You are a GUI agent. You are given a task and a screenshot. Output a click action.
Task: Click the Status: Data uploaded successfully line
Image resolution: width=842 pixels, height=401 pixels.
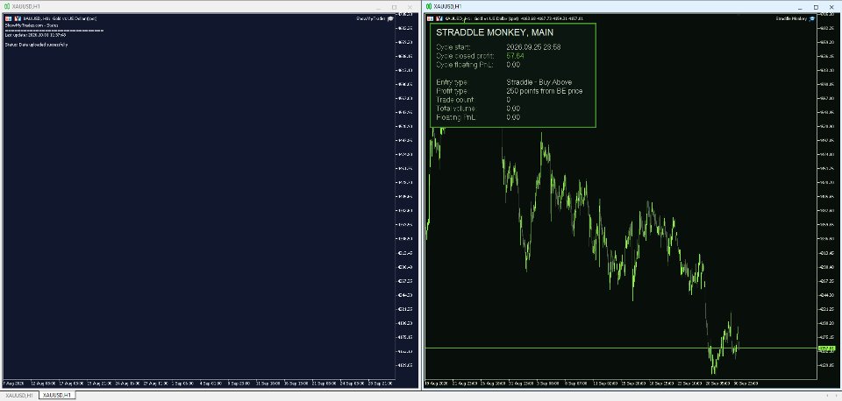click(x=36, y=45)
